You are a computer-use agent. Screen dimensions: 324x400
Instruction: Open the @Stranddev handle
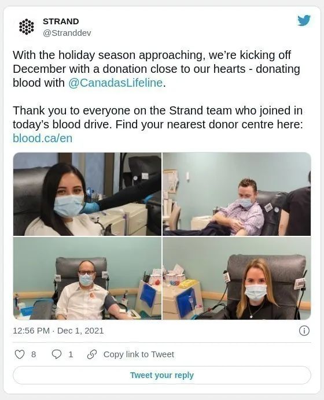click(x=67, y=33)
